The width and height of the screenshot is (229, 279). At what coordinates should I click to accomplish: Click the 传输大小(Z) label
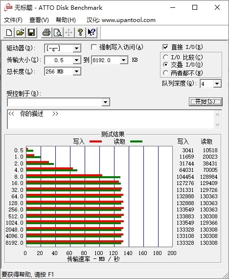[24, 60]
